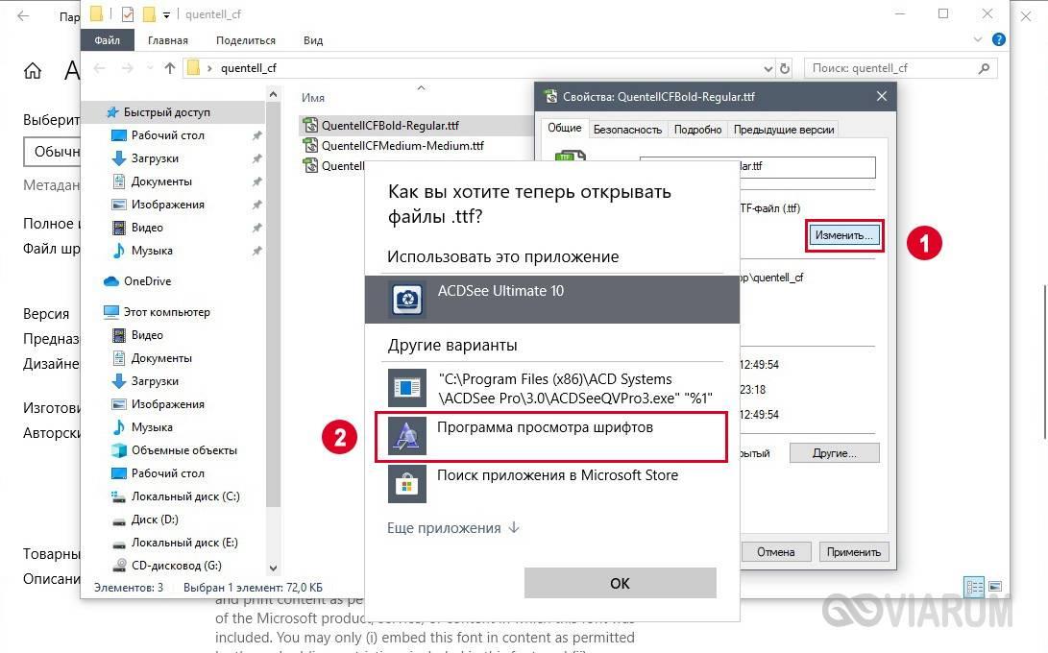Open the help question mark icon
1048x653 pixels.
point(999,40)
